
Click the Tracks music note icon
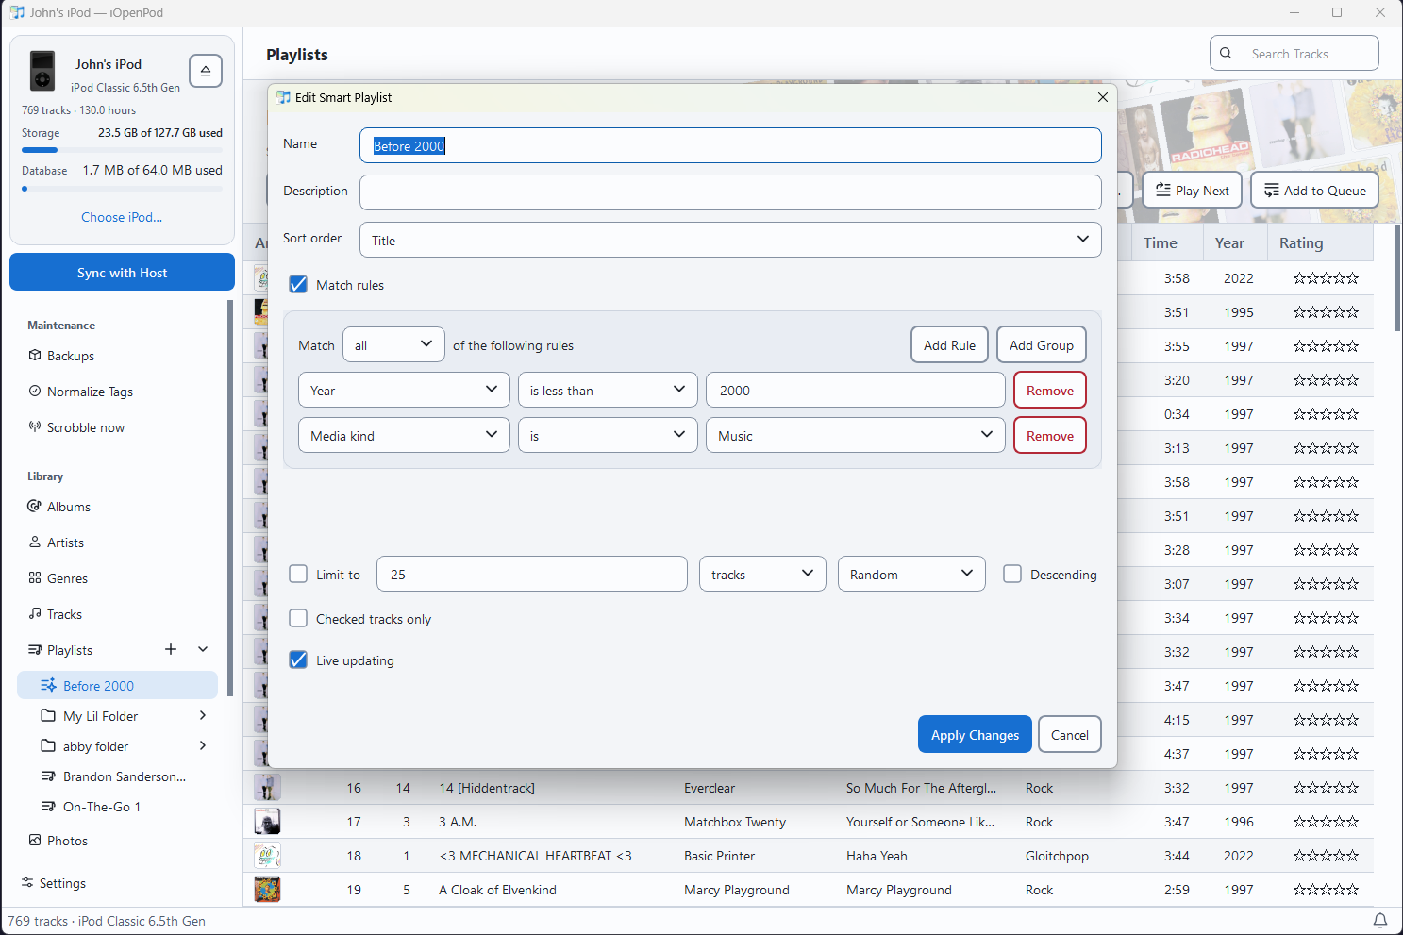pos(35,614)
